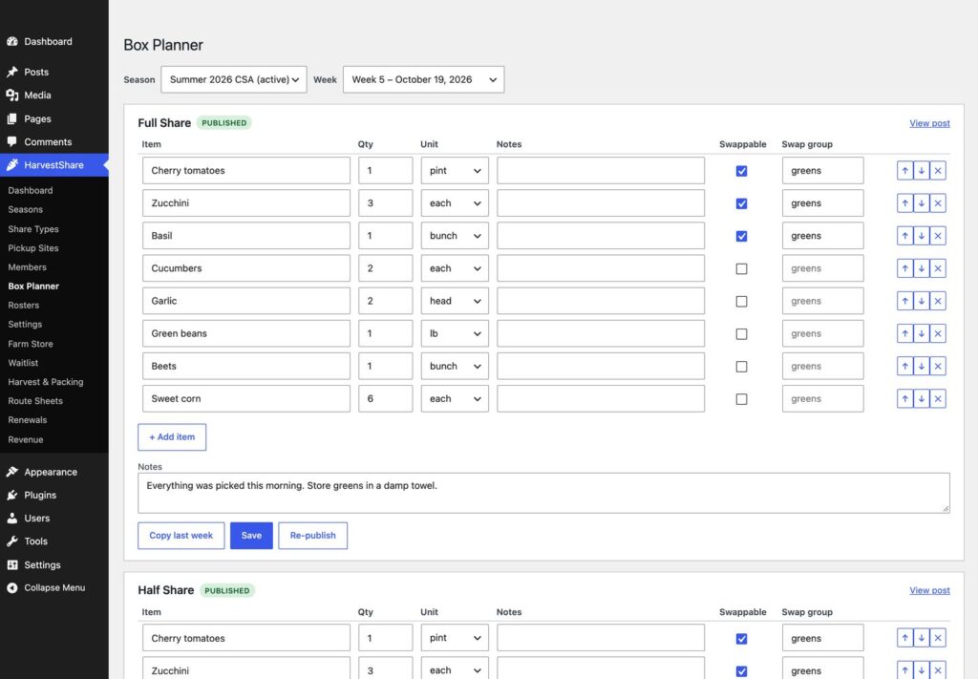Open unit dropdown for Full Share Cherry tomatoes
The image size is (978, 679).
click(455, 170)
